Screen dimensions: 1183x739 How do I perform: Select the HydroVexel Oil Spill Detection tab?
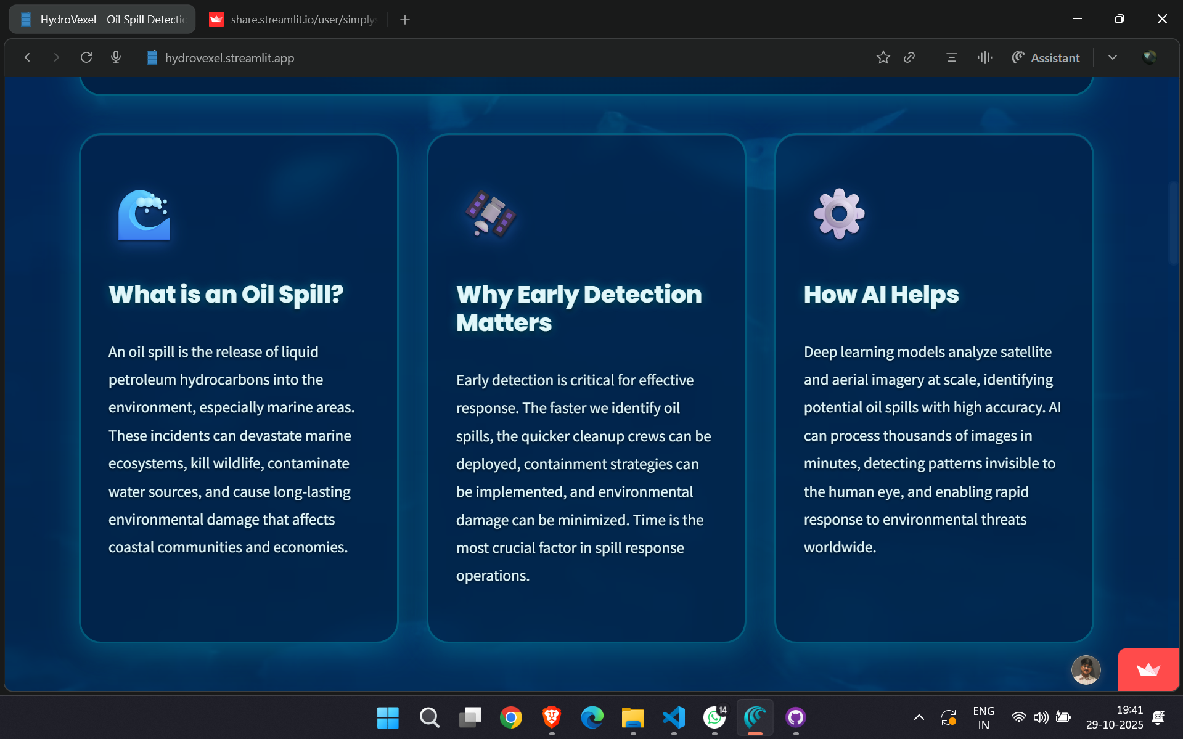click(102, 19)
